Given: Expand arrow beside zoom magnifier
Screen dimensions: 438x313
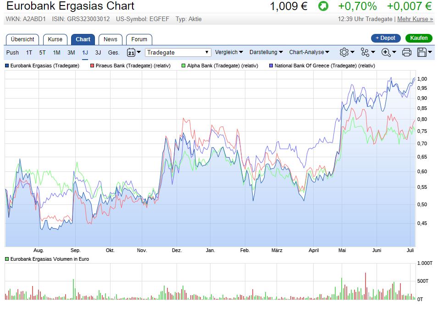Looking at the screenshot, I should [394, 52].
